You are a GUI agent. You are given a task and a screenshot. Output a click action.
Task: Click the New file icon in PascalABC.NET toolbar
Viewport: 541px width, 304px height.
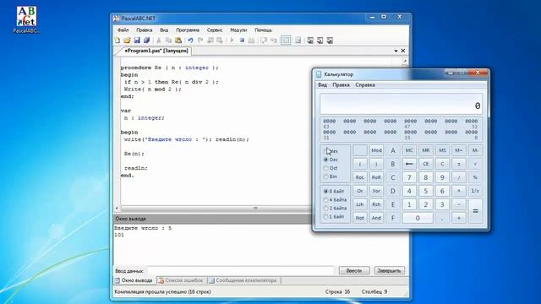tap(117, 41)
